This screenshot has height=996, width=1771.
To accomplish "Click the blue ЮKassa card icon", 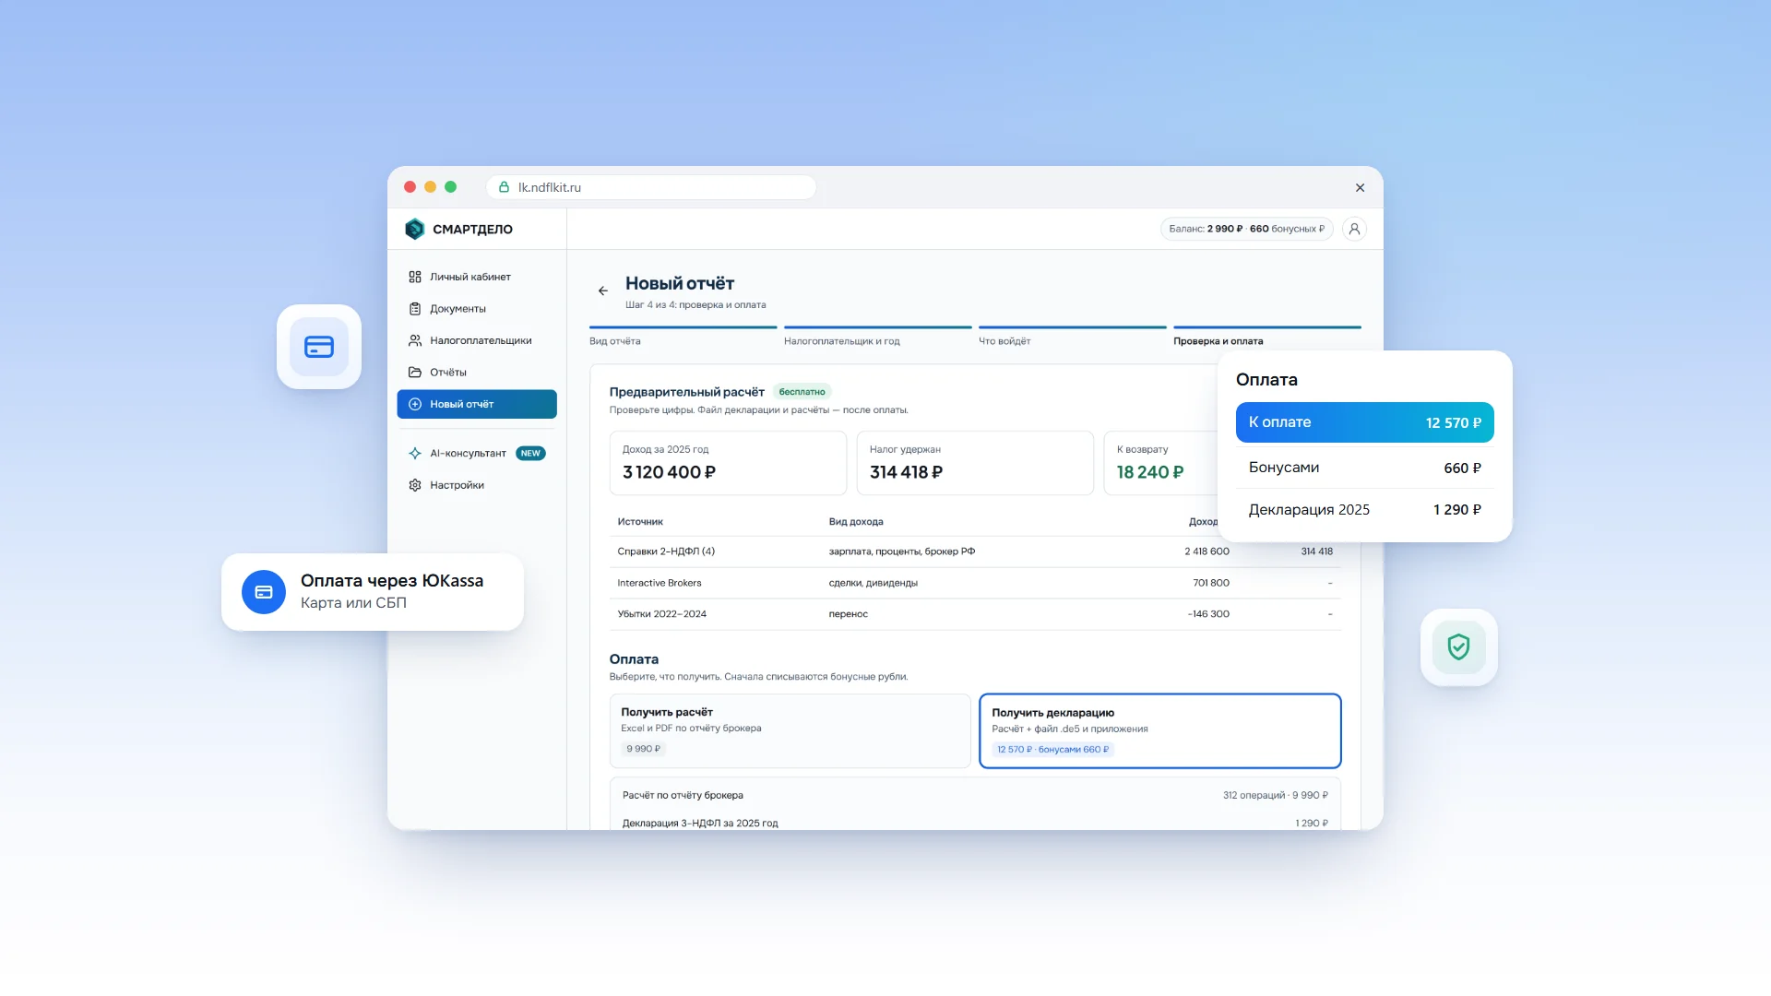I will pos(264,592).
